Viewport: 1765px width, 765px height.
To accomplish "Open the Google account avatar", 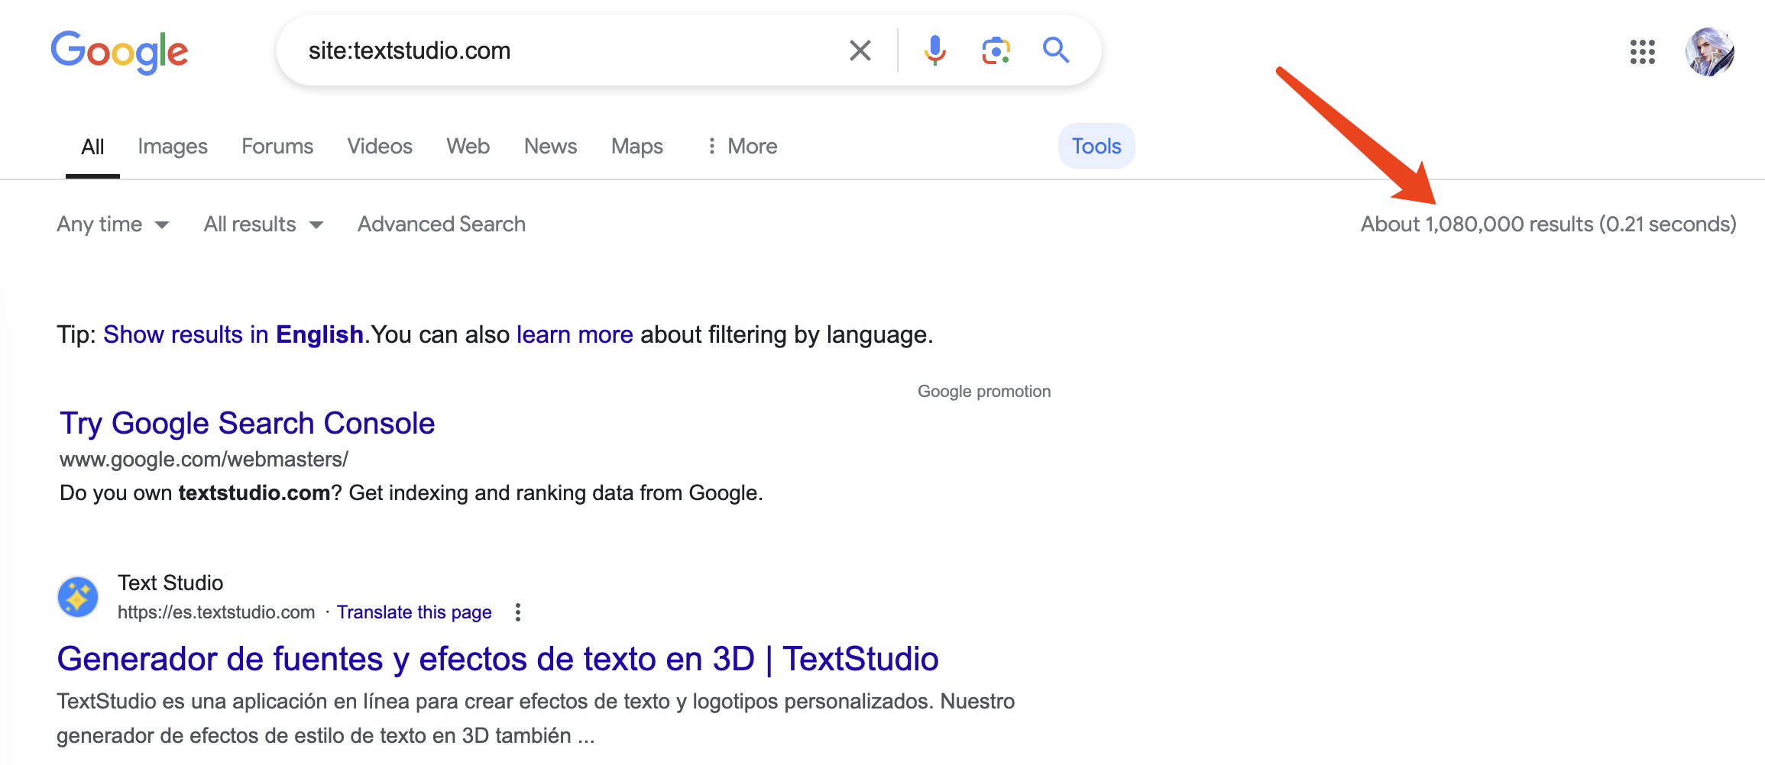I will [1710, 52].
